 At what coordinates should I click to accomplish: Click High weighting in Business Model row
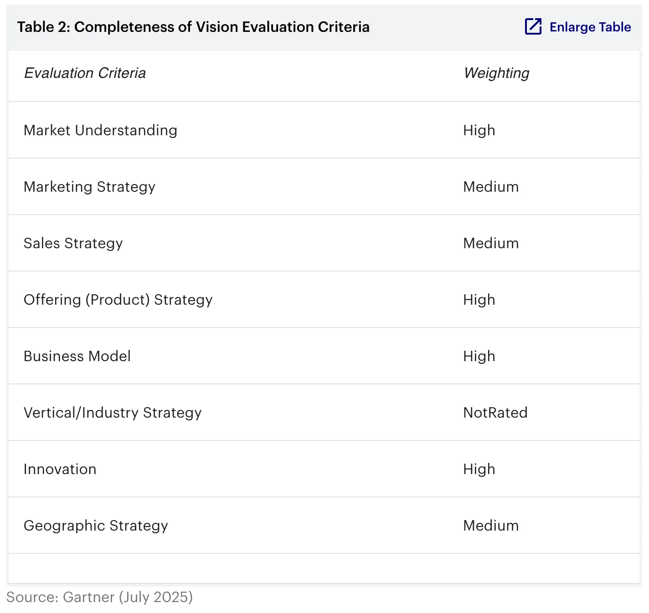click(479, 356)
